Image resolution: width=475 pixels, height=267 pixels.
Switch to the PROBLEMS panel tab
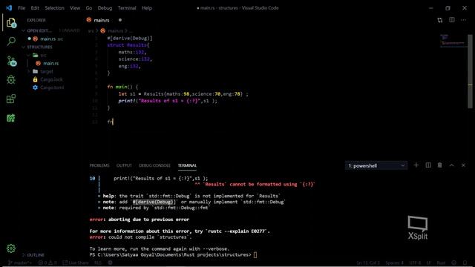click(x=99, y=165)
